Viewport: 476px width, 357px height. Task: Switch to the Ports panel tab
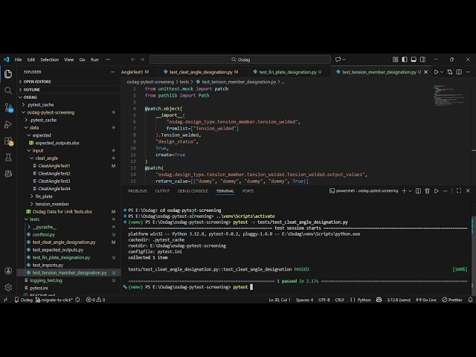point(248,191)
